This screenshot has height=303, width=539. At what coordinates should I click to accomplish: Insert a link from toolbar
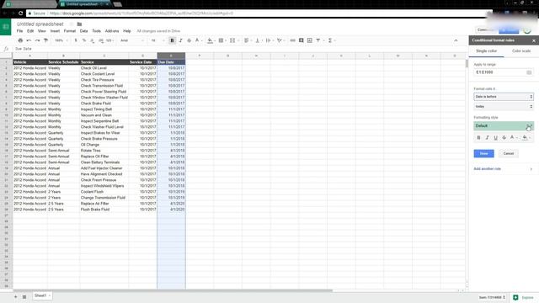click(x=292, y=40)
